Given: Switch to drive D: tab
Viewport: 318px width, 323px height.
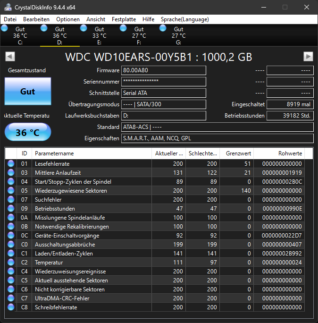Looking at the screenshot, I should [60, 35].
